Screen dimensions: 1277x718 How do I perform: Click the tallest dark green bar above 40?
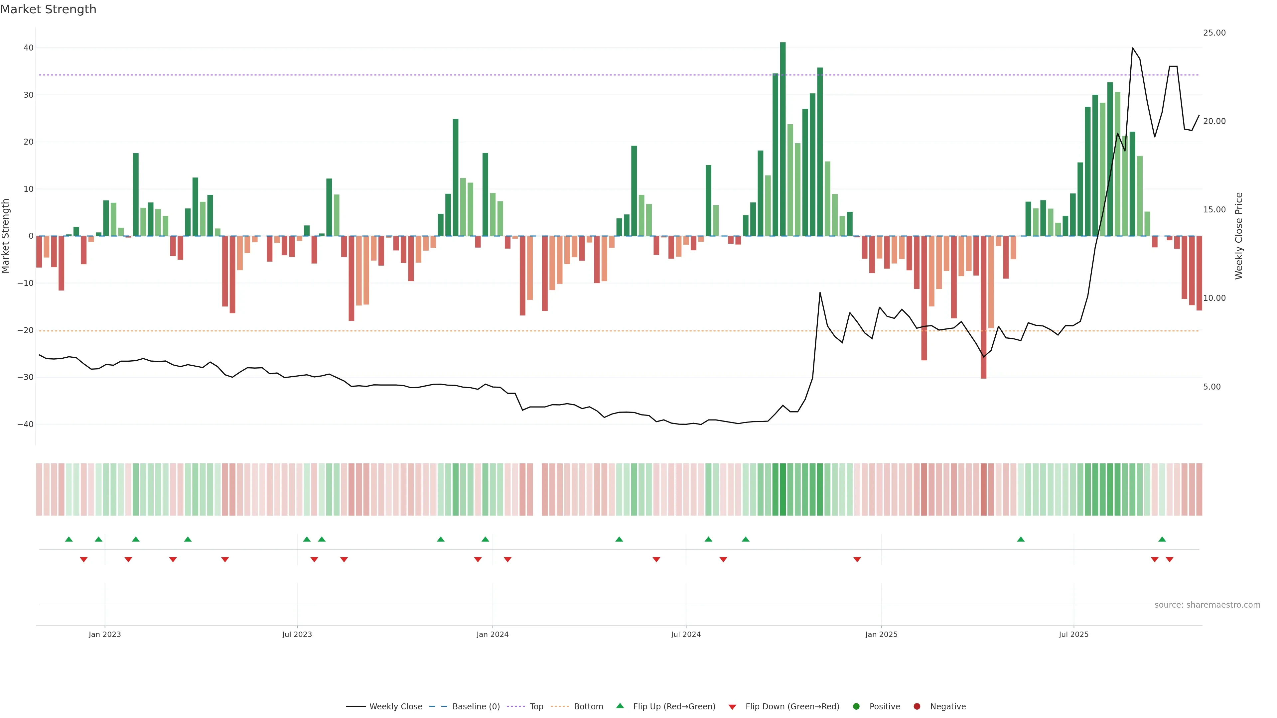pos(783,139)
